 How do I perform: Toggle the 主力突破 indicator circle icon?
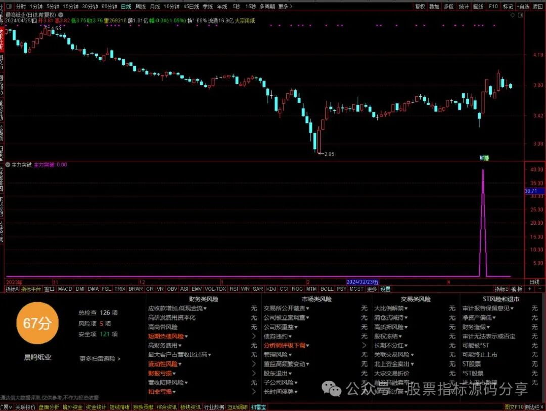[x=8, y=165]
